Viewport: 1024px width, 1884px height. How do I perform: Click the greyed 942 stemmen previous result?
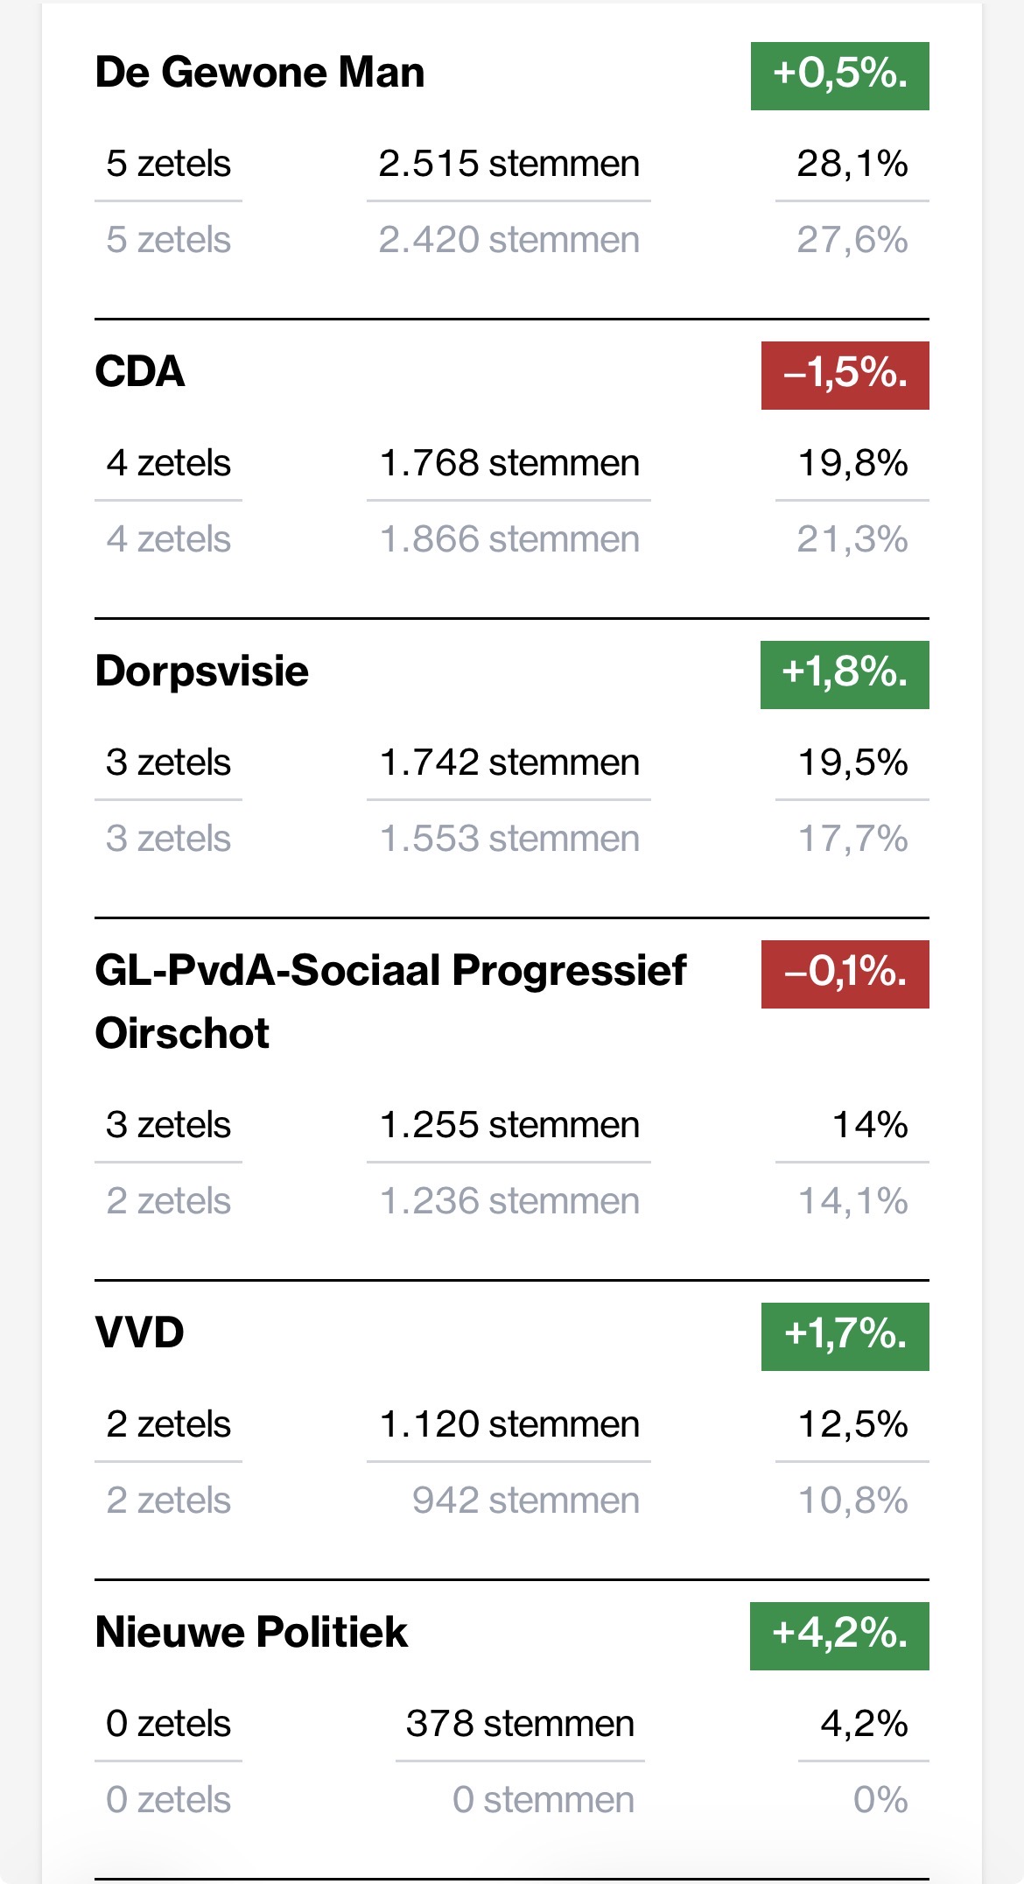coord(525,1501)
